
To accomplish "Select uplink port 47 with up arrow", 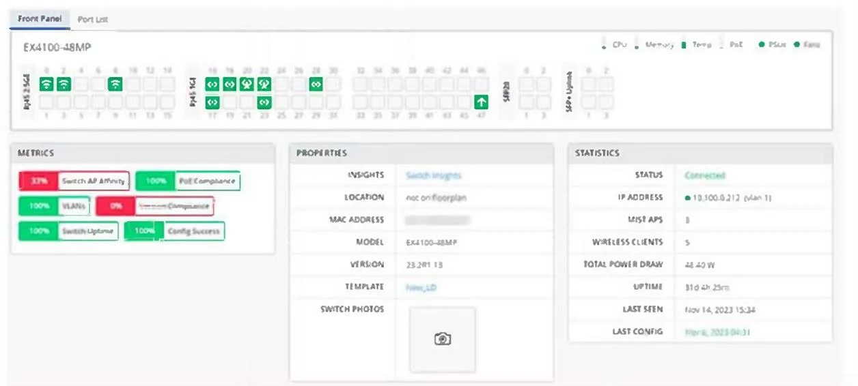I will pyautogui.click(x=482, y=102).
